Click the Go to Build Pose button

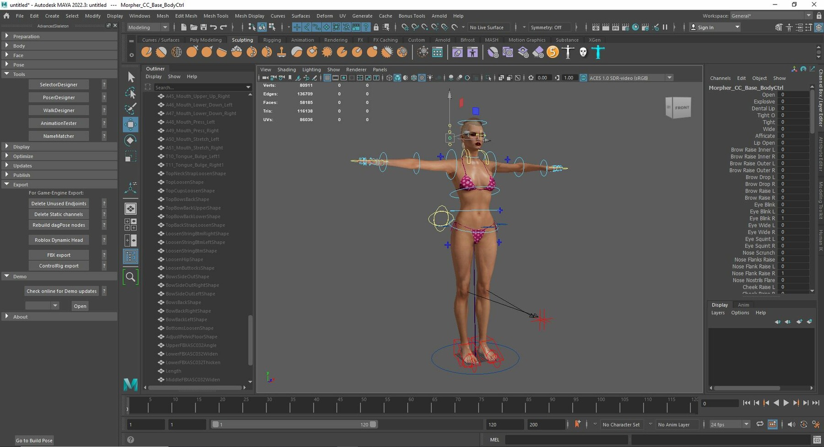[x=34, y=441]
